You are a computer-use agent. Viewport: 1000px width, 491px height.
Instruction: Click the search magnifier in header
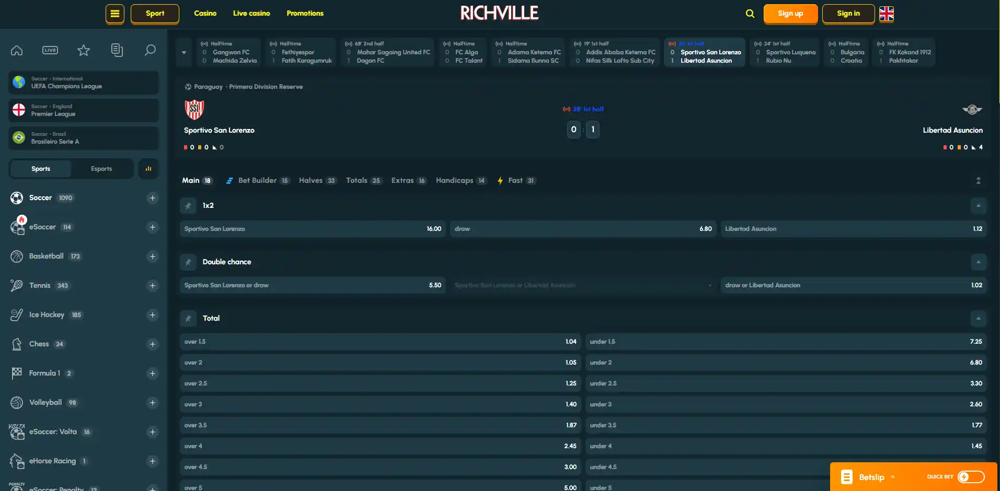(x=750, y=14)
